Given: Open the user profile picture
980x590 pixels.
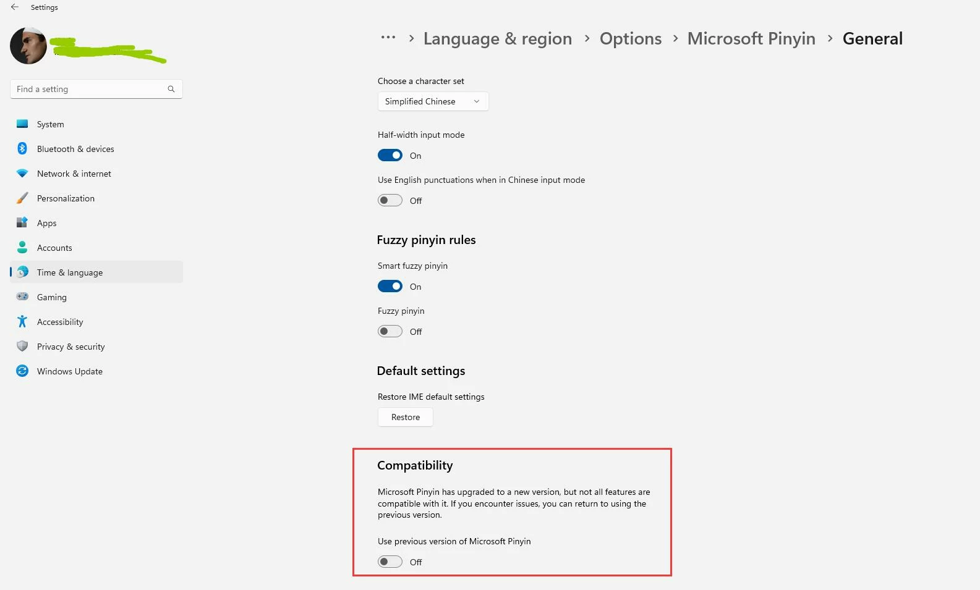Looking at the screenshot, I should tap(28, 46).
